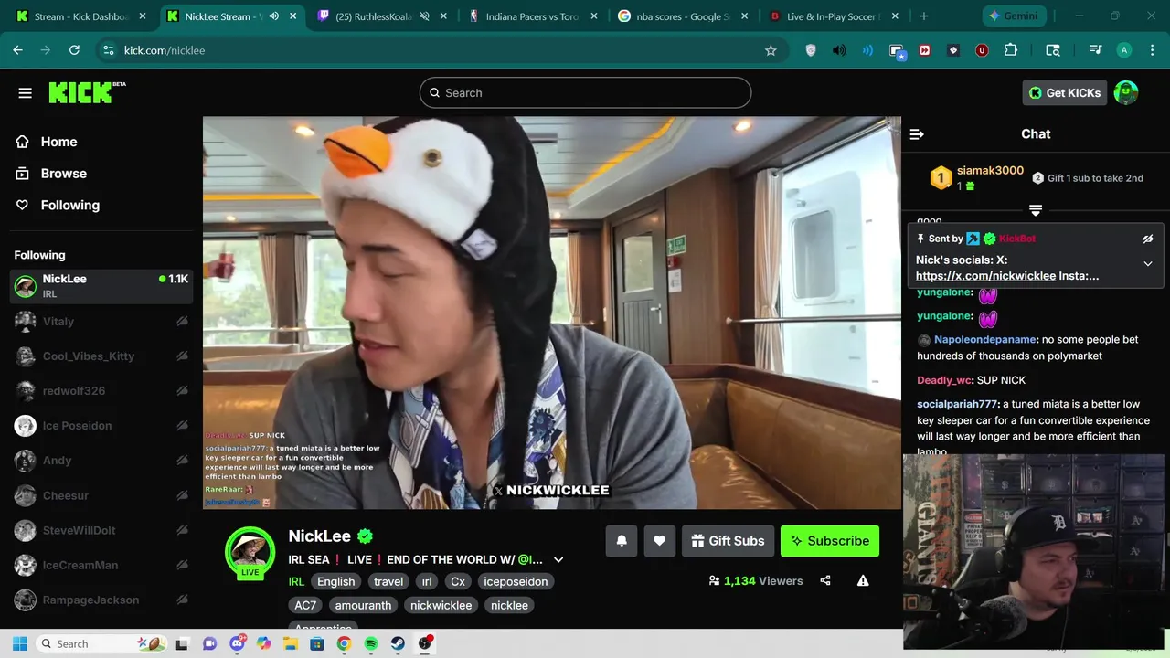Open Cool_Vibes_Kitty channel from Following
The width and height of the screenshot is (1170, 658).
coord(101,356)
